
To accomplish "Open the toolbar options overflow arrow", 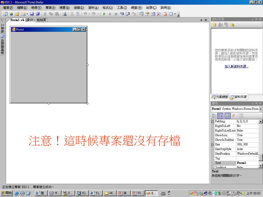I will 179,15.
